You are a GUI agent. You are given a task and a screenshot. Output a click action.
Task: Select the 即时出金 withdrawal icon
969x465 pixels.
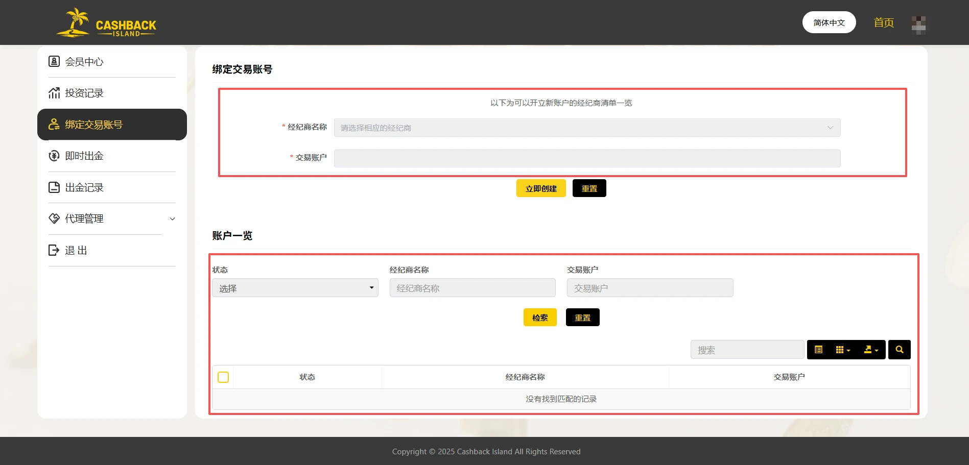tap(54, 155)
